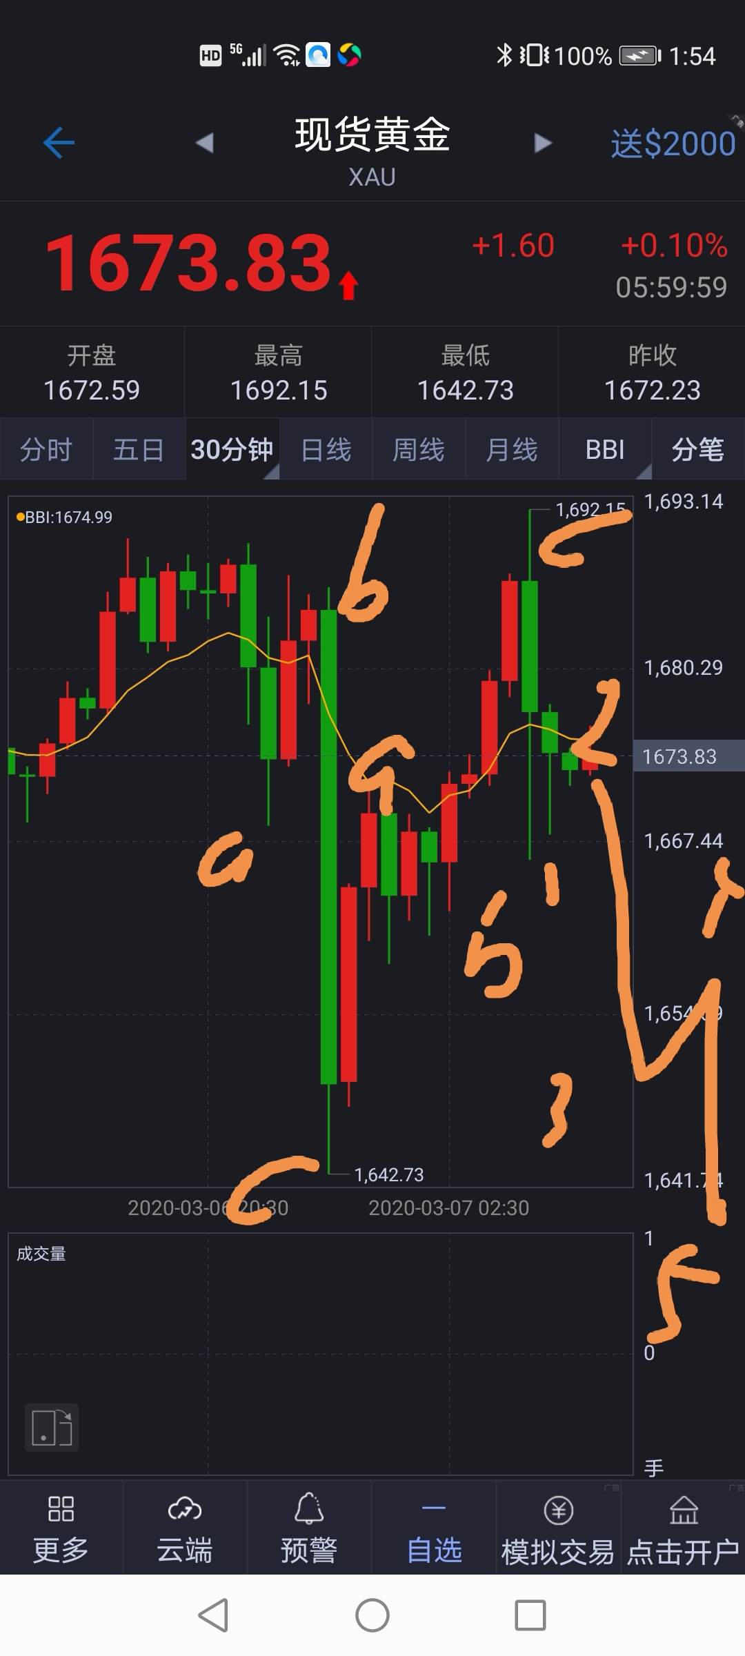Viewport: 745px width, 1656px height.
Task: Open the 云端 cloud sync icon
Action: (185, 1509)
